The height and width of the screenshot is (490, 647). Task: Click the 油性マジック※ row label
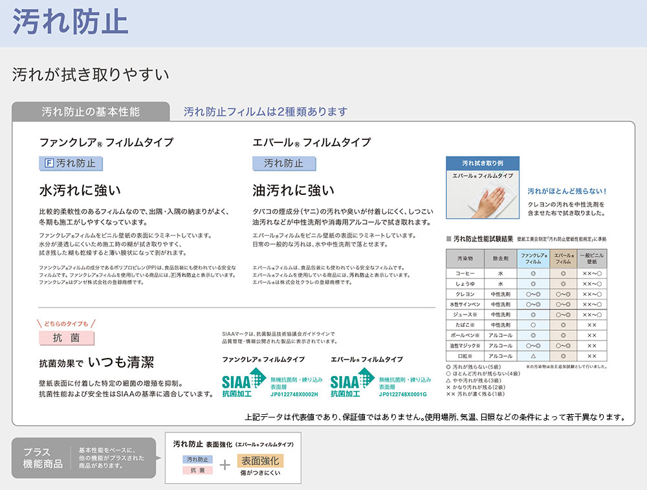tap(465, 346)
